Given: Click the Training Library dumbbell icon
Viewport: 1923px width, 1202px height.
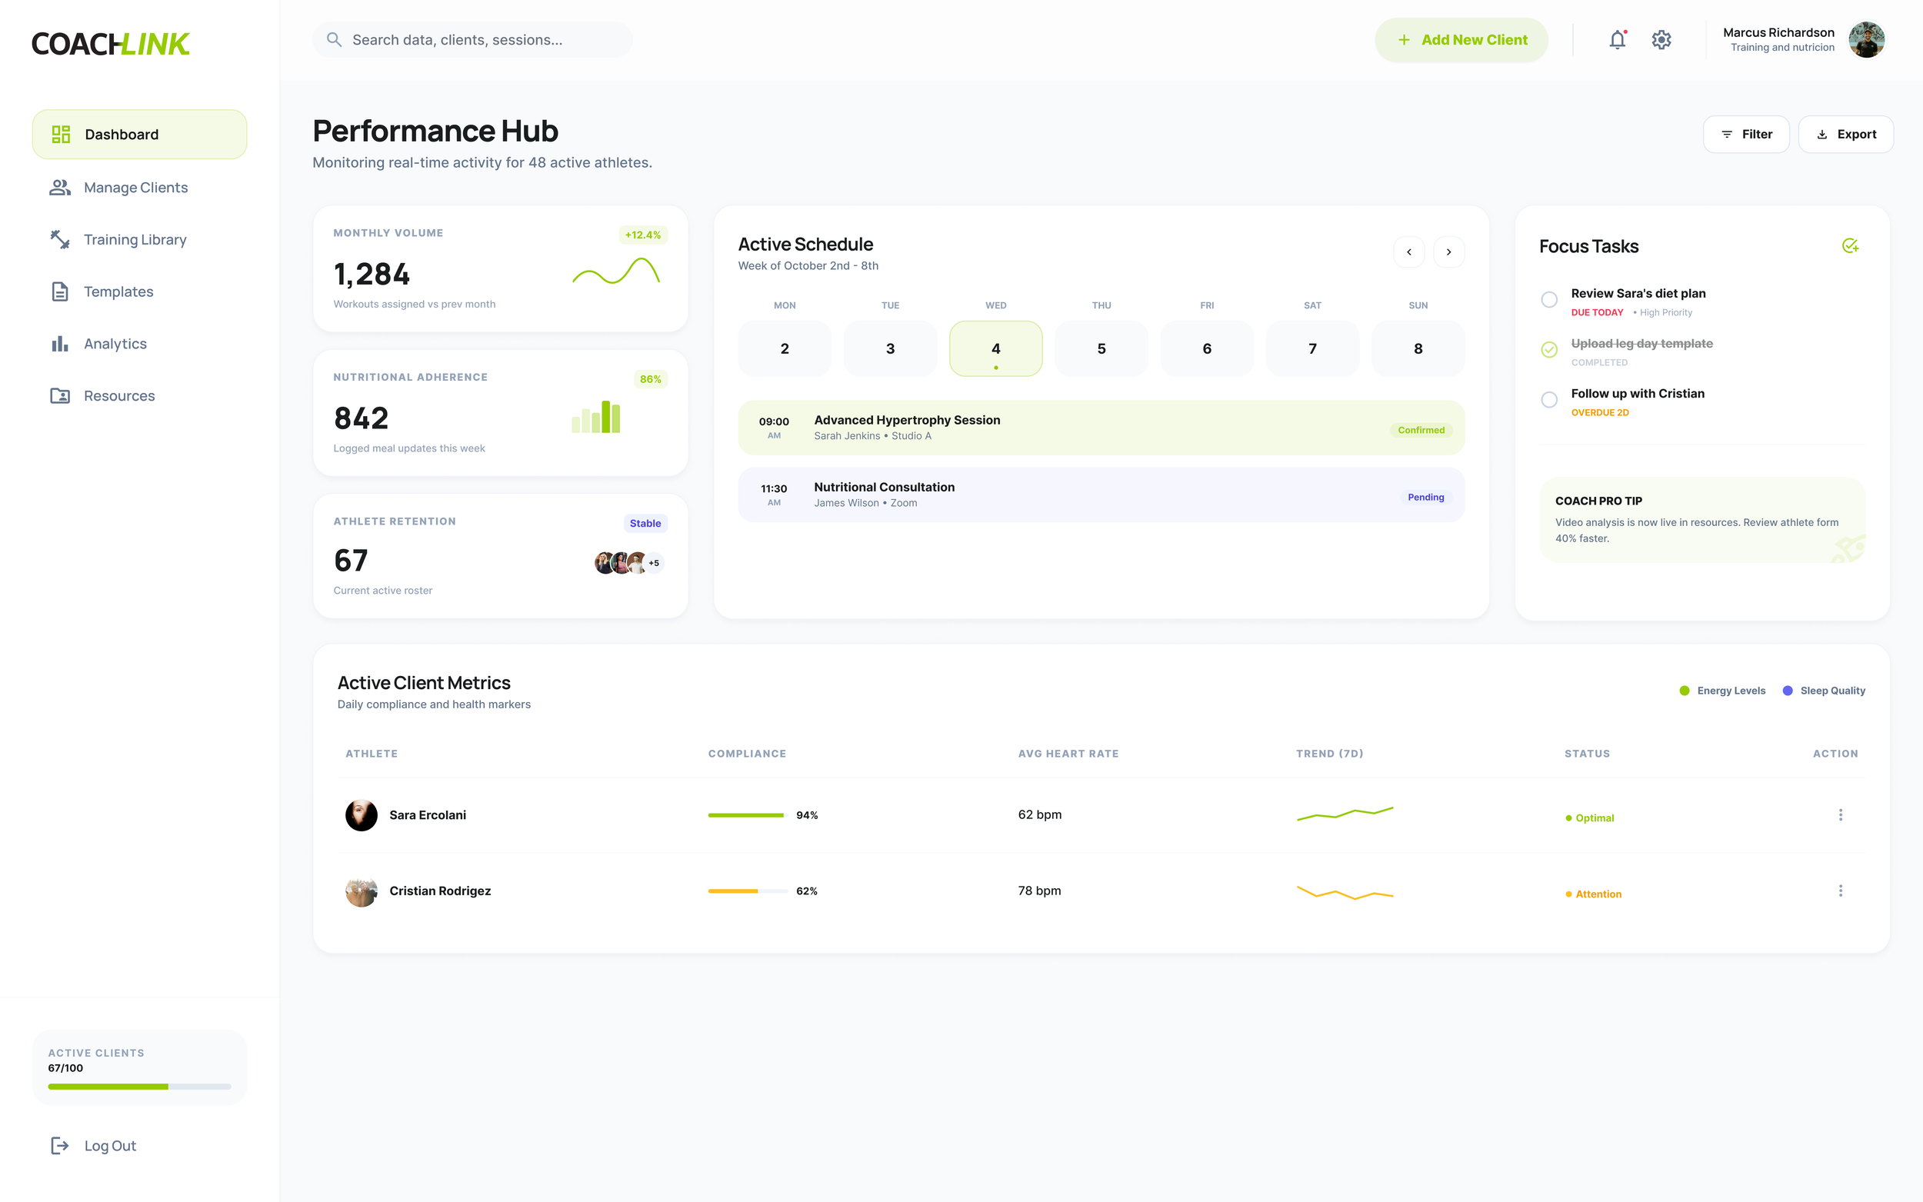Looking at the screenshot, I should (60, 239).
